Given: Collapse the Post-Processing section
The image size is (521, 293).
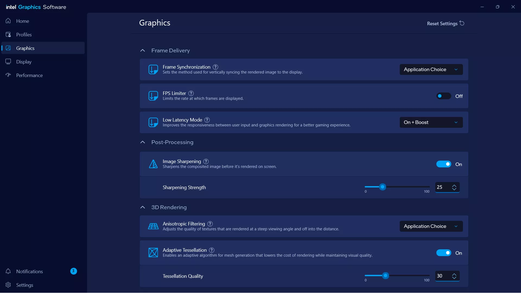Looking at the screenshot, I should (142, 142).
